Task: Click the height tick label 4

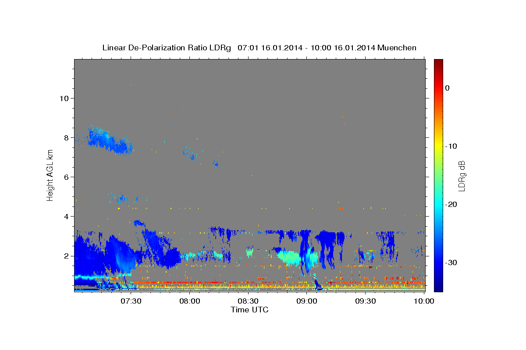Action: [x=67, y=216]
